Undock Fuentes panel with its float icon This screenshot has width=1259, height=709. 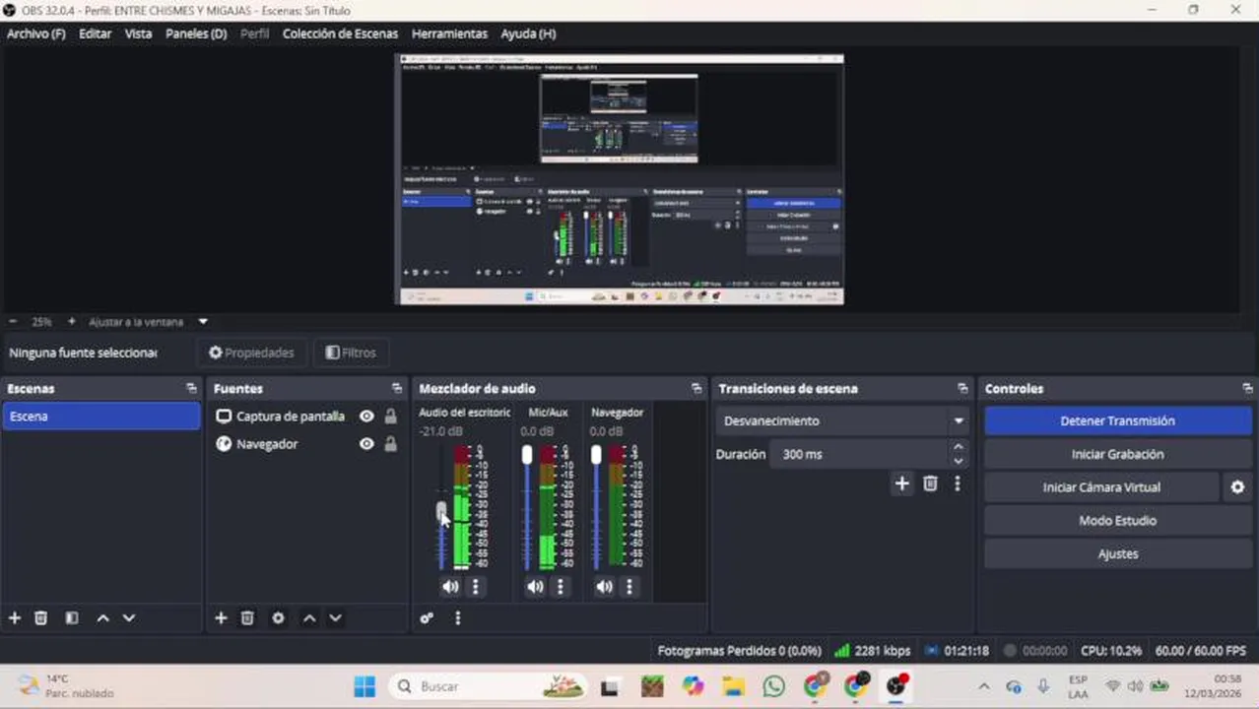[x=396, y=389]
